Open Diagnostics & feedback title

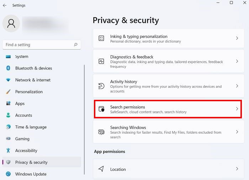132,57
